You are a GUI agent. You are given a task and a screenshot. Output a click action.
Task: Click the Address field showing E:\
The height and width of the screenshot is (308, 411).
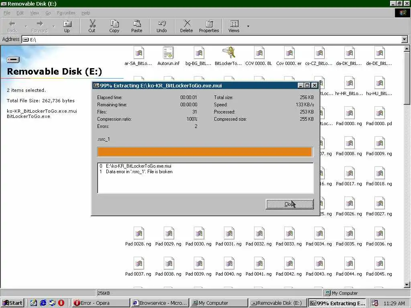pos(212,40)
